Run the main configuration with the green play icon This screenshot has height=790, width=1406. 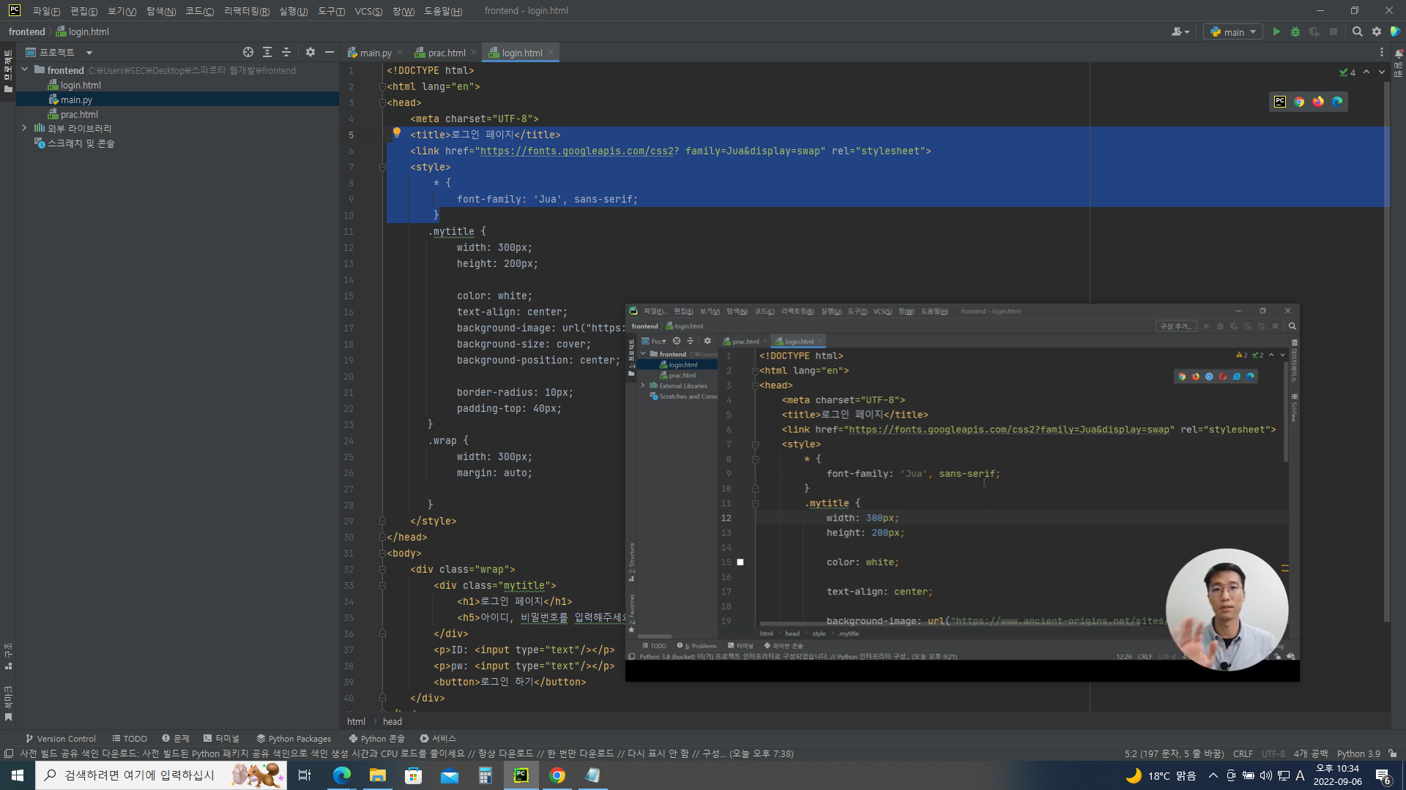(x=1276, y=32)
